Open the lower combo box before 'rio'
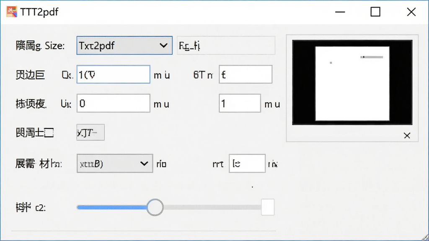The image size is (429, 241). pyautogui.click(x=115, y=164)
